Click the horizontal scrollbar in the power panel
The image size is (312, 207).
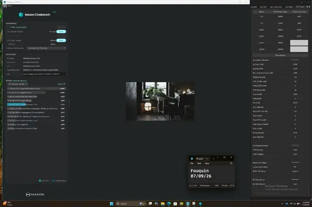point(267,193)
